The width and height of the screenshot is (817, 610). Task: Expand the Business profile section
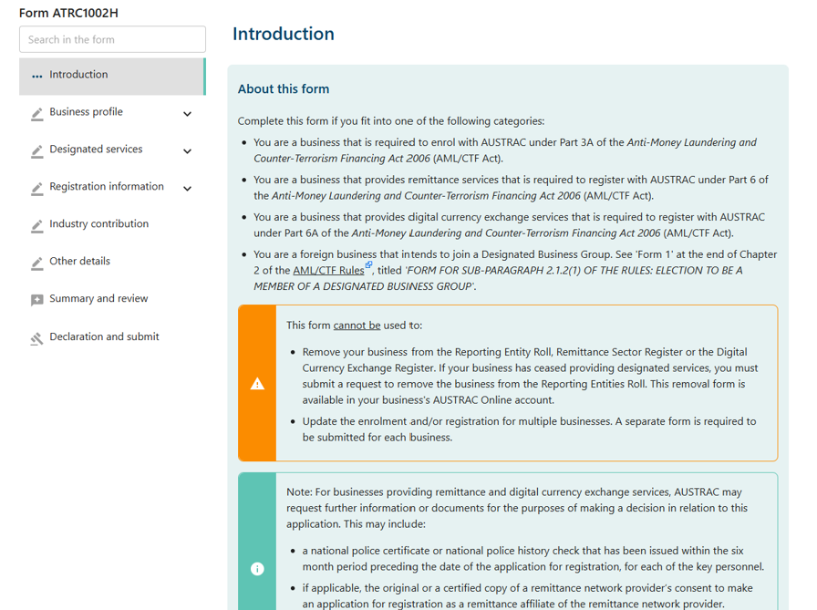(x=187, y=113)
